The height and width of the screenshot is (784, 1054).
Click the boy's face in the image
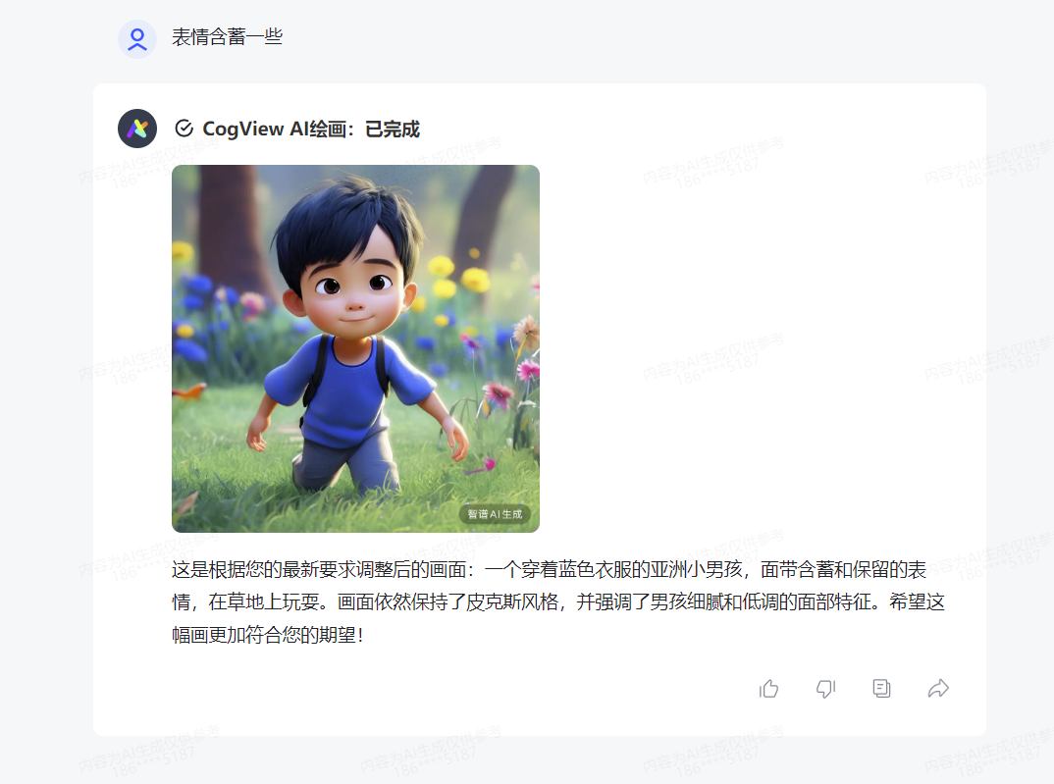pos(353,288)
